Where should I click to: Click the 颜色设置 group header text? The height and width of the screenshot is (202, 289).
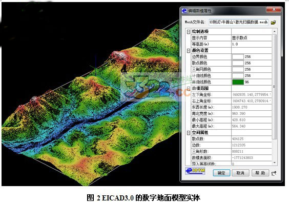tap(200, 51)
